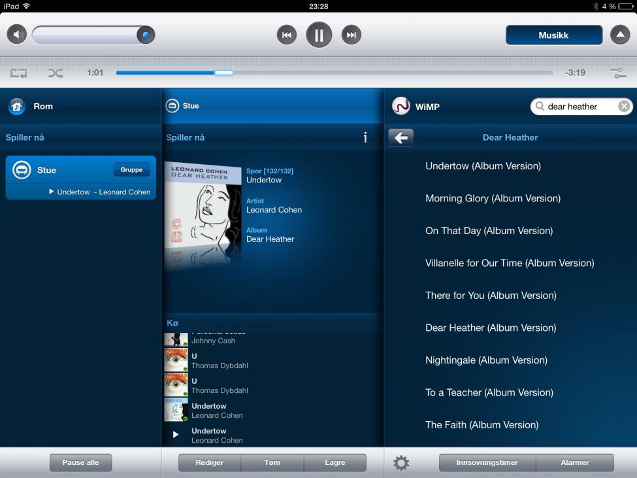The image size is (637, 478).
Task: Pause the current playback
Action: [x=319, y=35]
